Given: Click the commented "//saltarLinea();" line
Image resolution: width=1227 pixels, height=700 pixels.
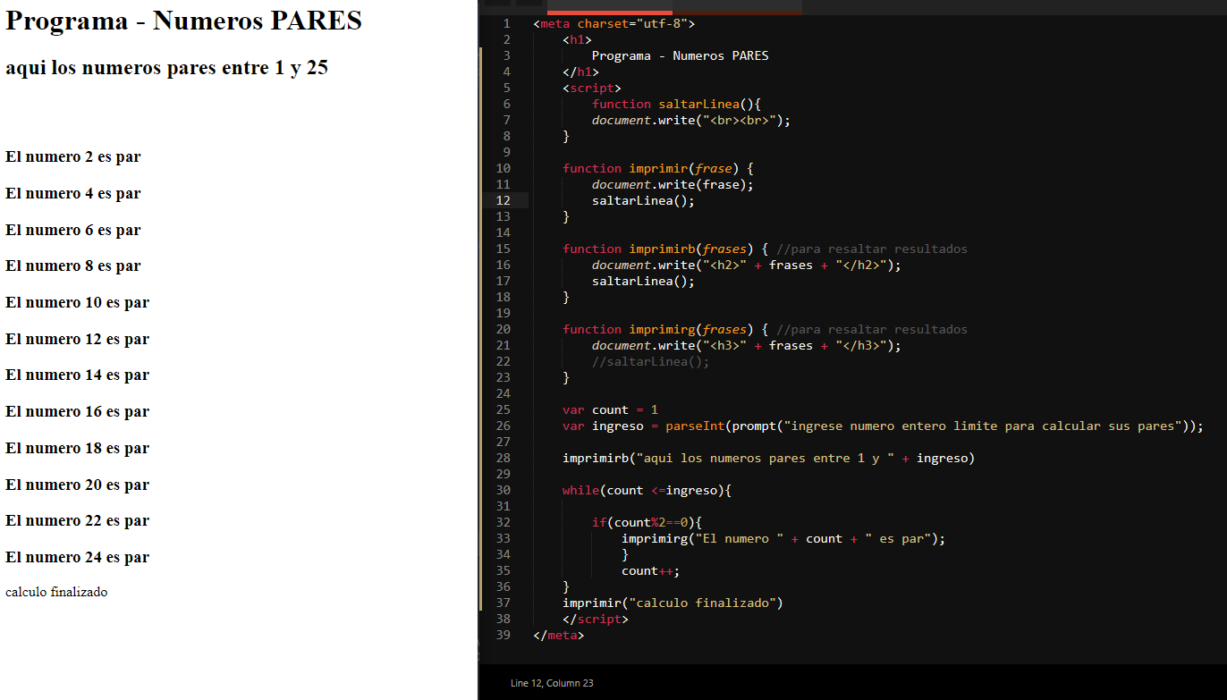Looking at the screenshot, I should click(x=650, y=361).
